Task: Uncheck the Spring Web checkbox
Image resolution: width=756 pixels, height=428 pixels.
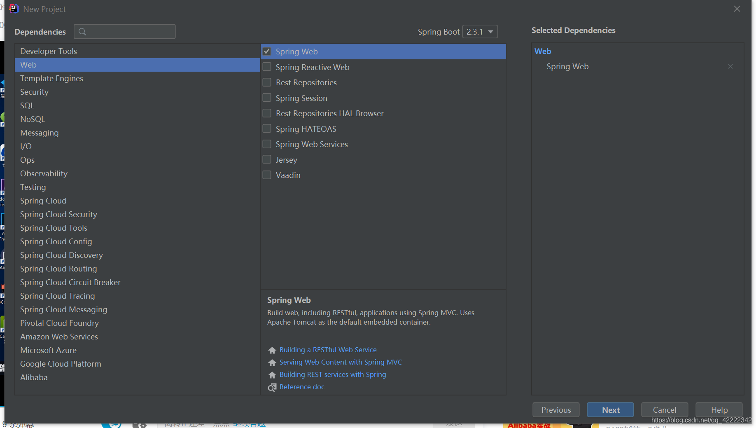Action: [x=267, y=51]
